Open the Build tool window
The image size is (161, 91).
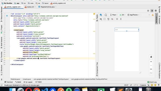(x=18, y=82)
